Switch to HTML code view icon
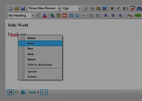This screenshot has height=101, width=142. click(17, 92)
